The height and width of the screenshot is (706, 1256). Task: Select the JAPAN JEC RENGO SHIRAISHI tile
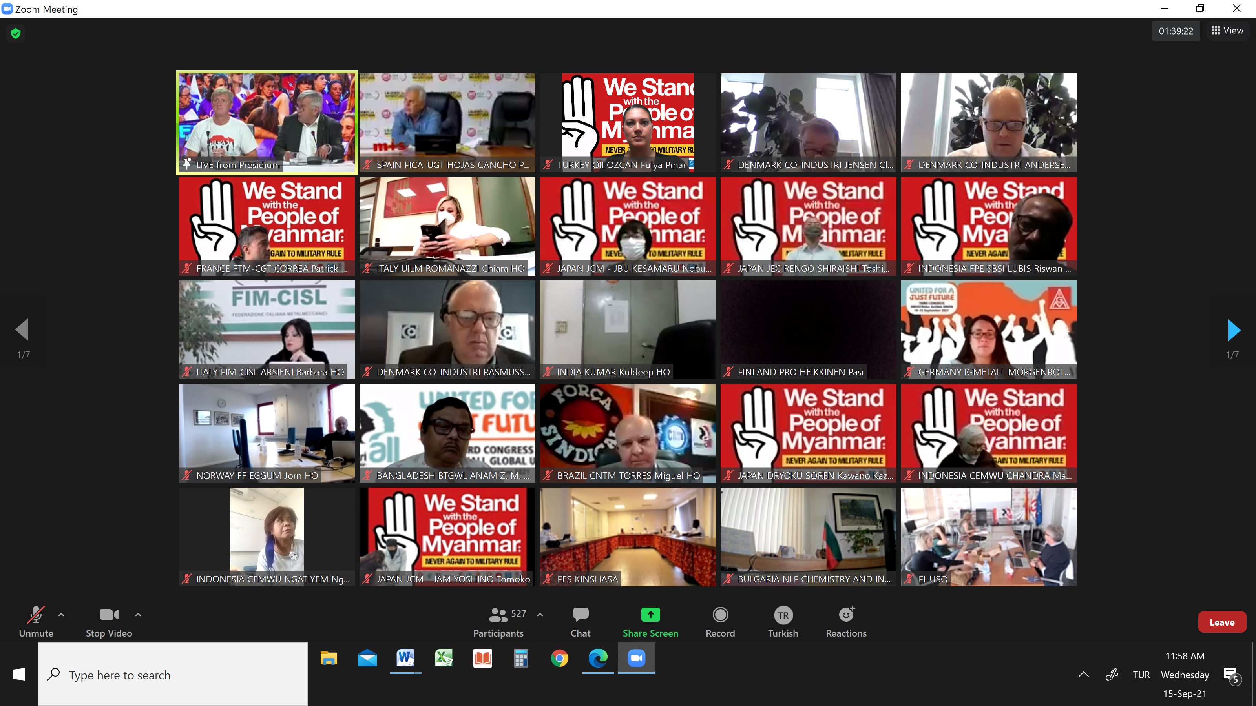coord(809,226)
